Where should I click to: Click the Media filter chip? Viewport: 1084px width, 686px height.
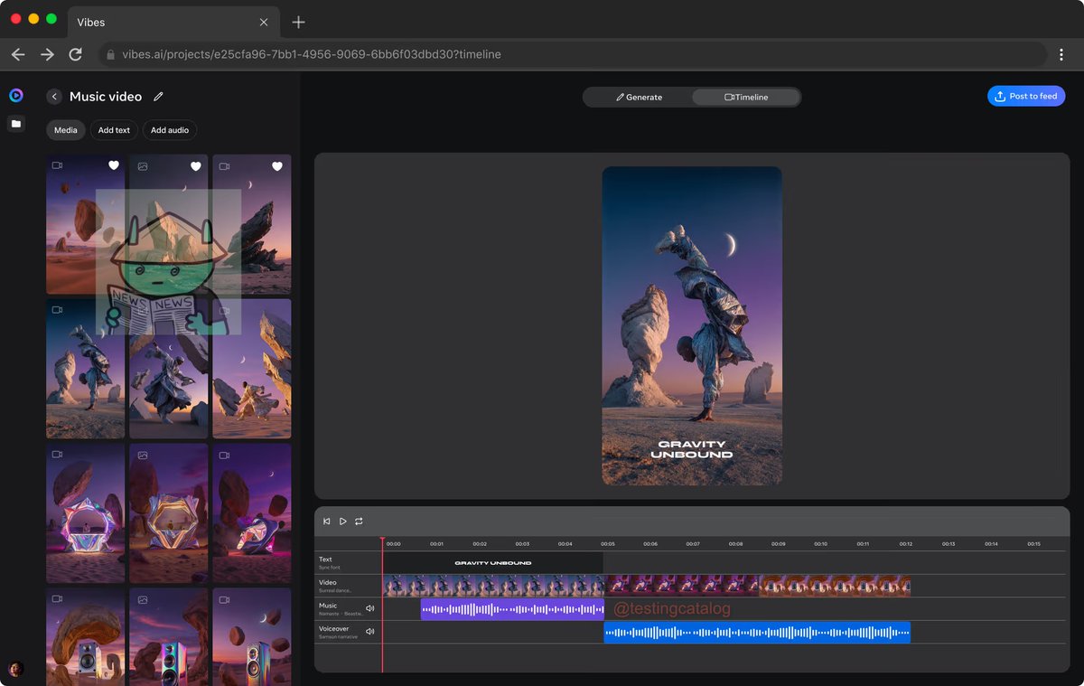[x=64, y=129]
